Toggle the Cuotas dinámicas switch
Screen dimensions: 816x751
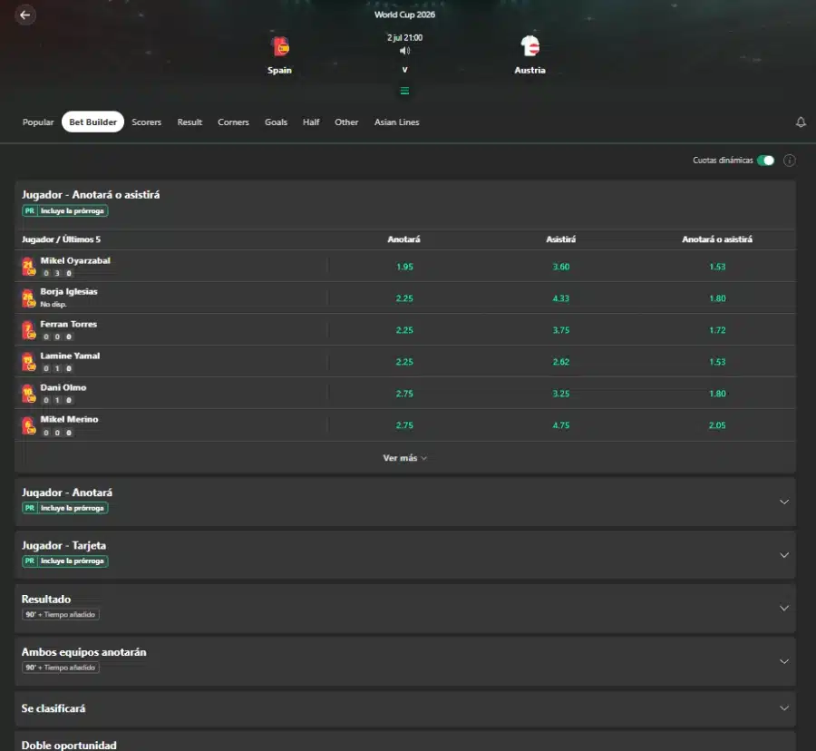click(x=765, y=161)
